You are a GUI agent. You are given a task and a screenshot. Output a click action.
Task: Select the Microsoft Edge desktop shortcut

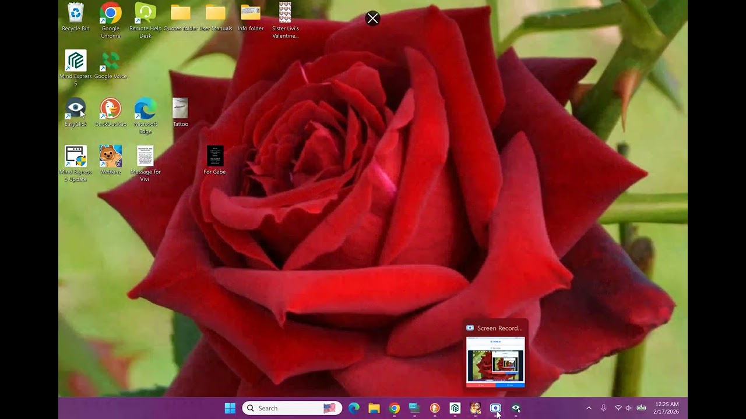click(x=145, y=116)
